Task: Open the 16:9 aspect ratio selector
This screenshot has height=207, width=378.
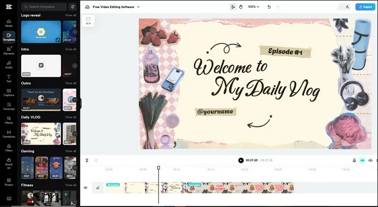Action: (x=88, y=20)
